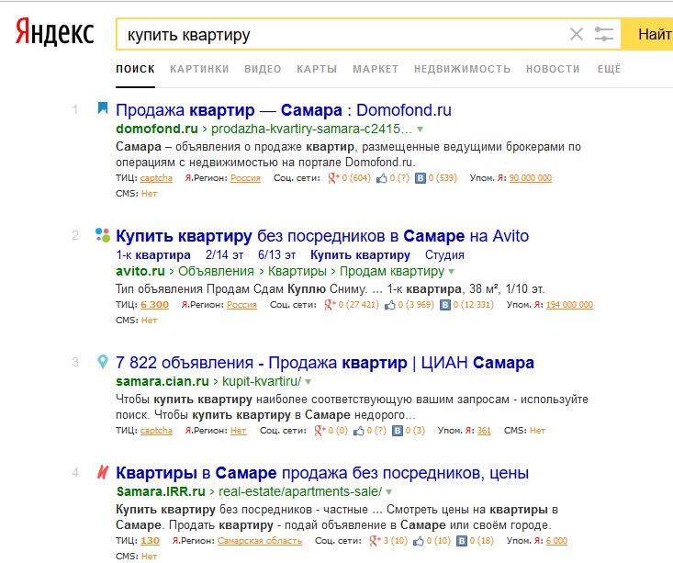Switch to the Картинки tab

click(199, 69)
